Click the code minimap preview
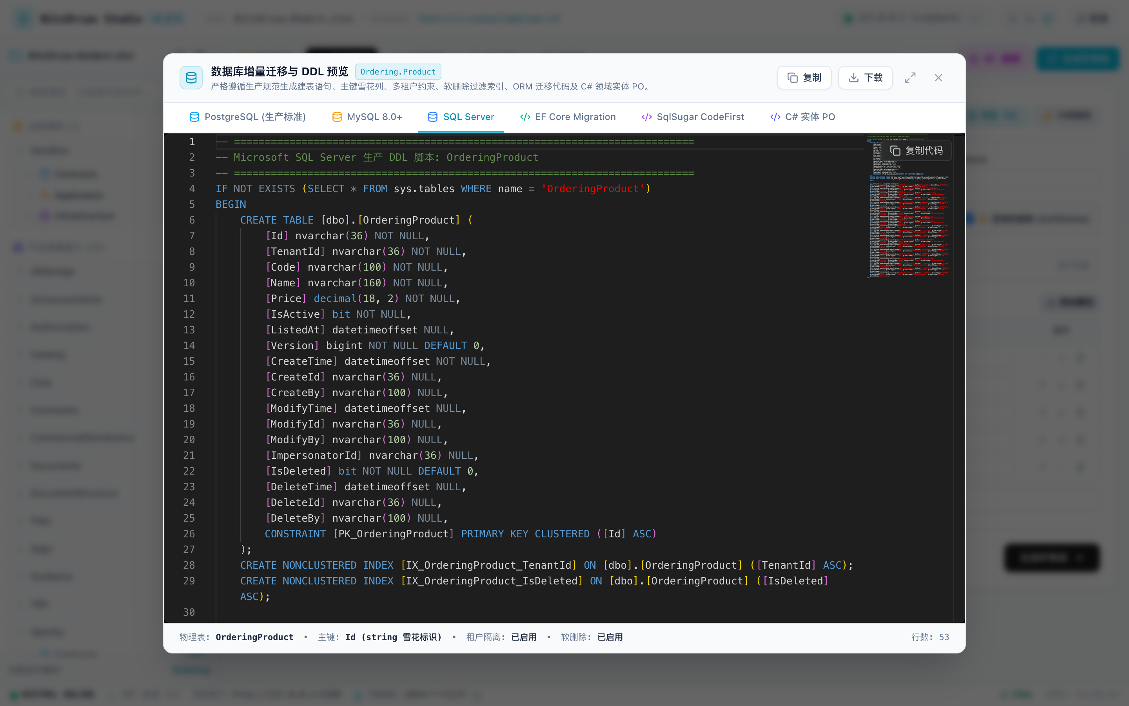 tap(909, 206)
